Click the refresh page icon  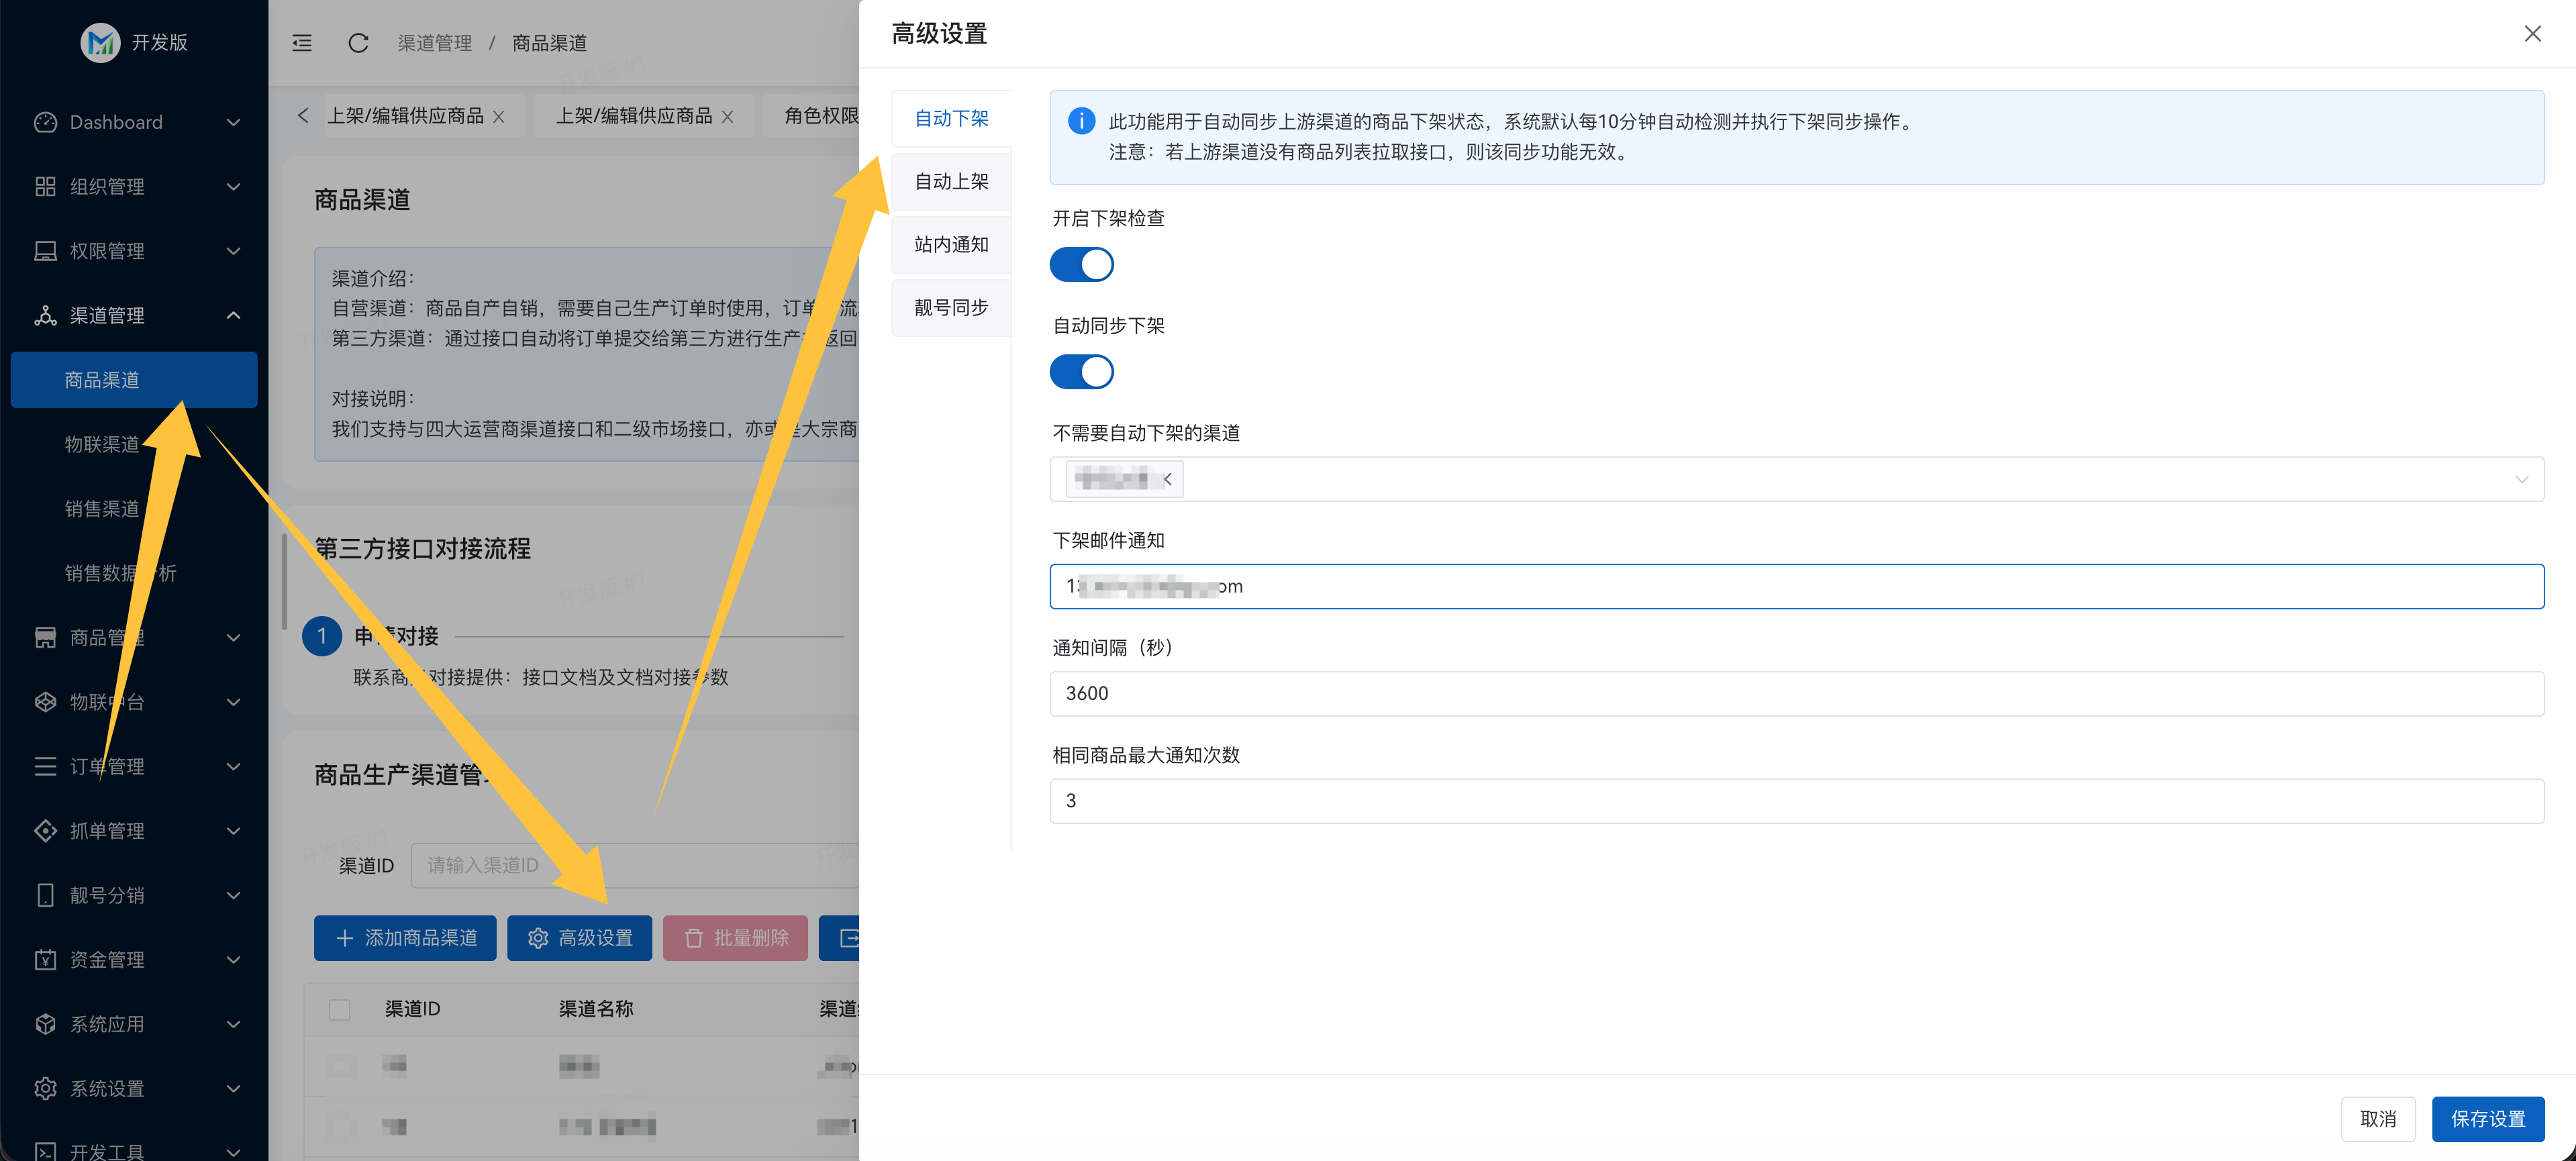pyautogui.click(x=358, y=43)
